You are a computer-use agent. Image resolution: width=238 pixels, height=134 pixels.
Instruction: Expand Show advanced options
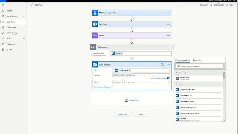[x=103, y=87]
